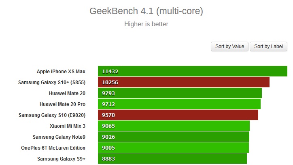Select the OnePlus 6T McLaren Edition label
The width and height of the screenshot is (293, 165).
[x=53, y=148]
